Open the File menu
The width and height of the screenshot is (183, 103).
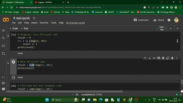[14, 23]
